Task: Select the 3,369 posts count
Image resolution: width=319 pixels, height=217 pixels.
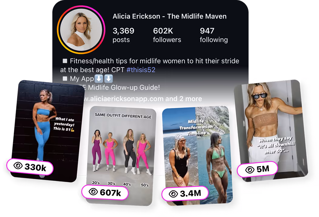Action: point(123,35)
